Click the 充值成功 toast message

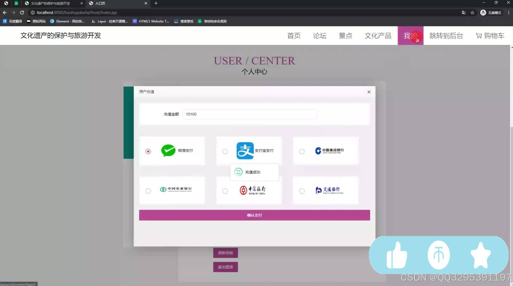(254, 172)
